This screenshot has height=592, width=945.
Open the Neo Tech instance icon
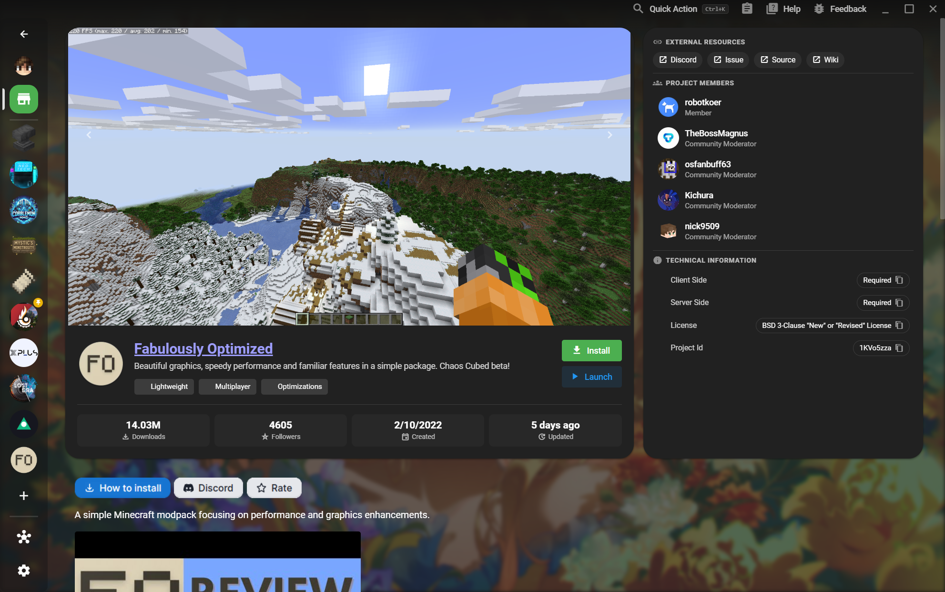pos(24,174)
